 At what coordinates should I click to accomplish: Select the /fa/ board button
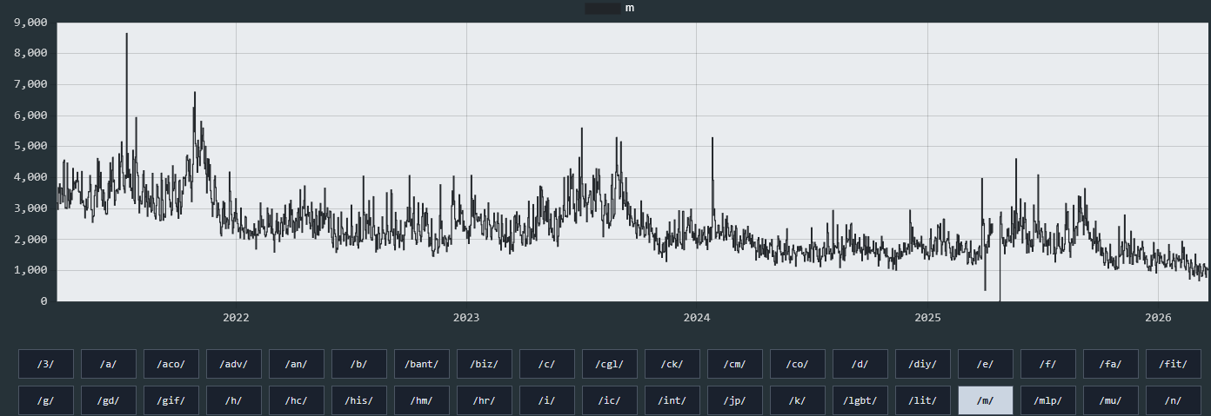[1111, 364]
